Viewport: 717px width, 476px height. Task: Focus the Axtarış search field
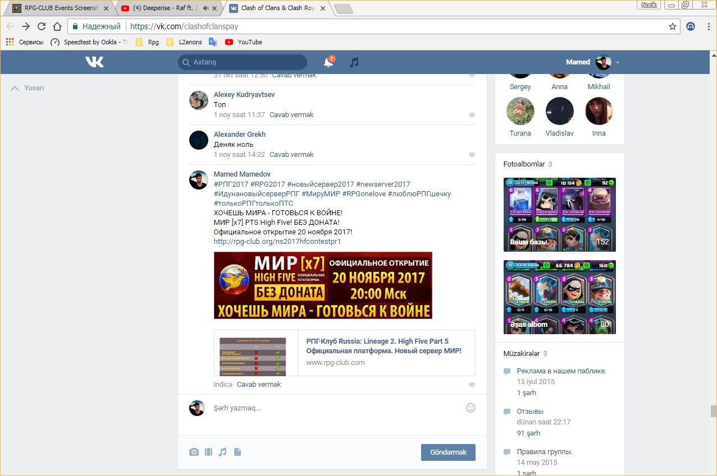[x=243, y=62]
